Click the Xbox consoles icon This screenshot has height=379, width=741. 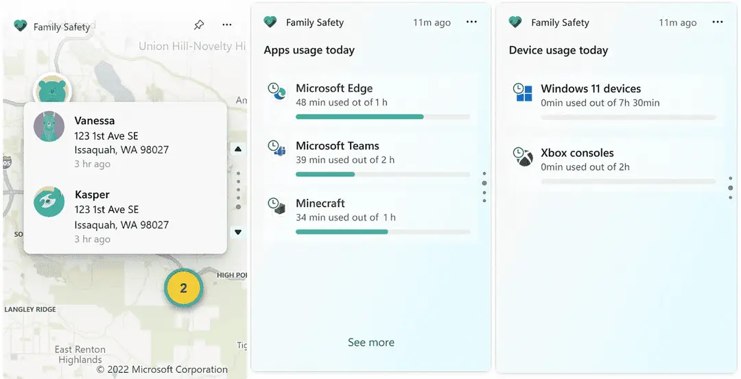(523, 156)
